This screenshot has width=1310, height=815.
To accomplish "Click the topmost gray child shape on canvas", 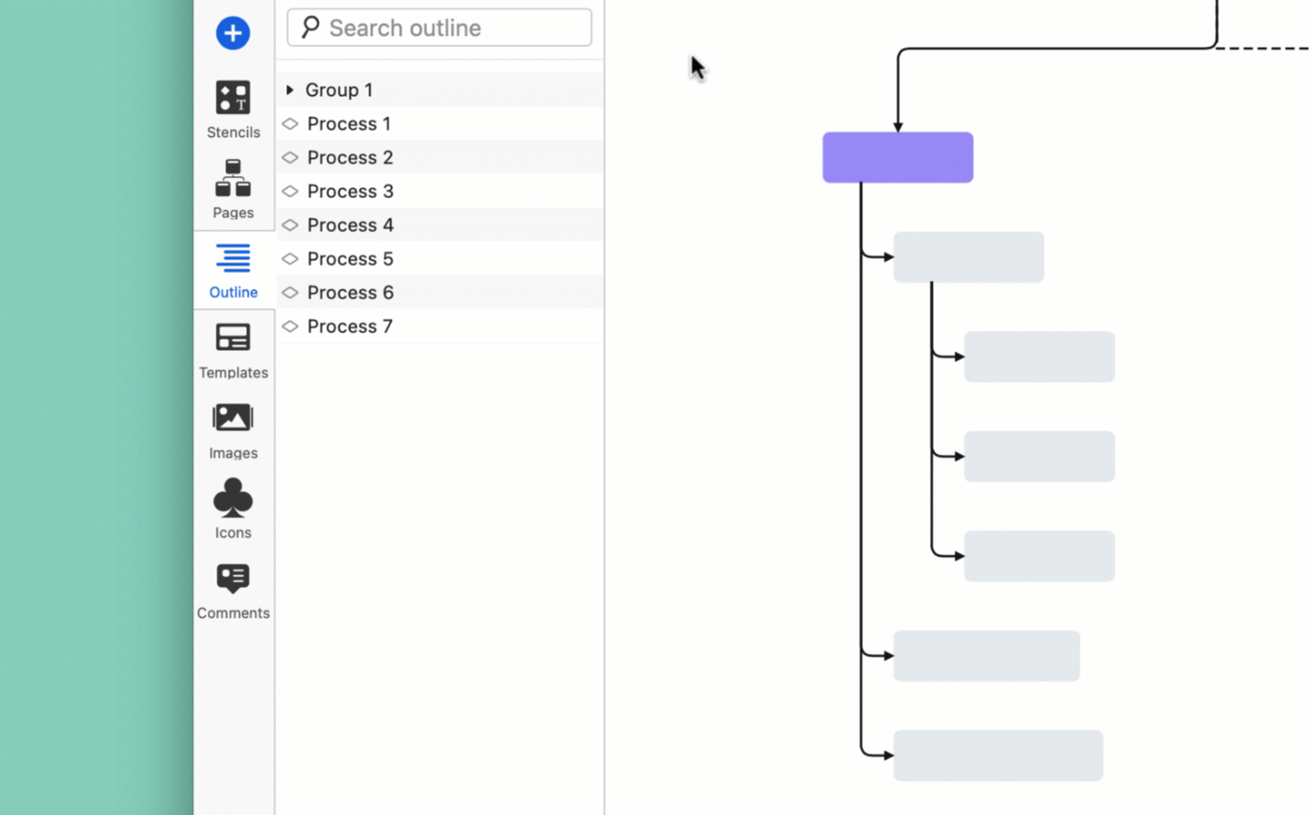I will [x=968, y=257].
